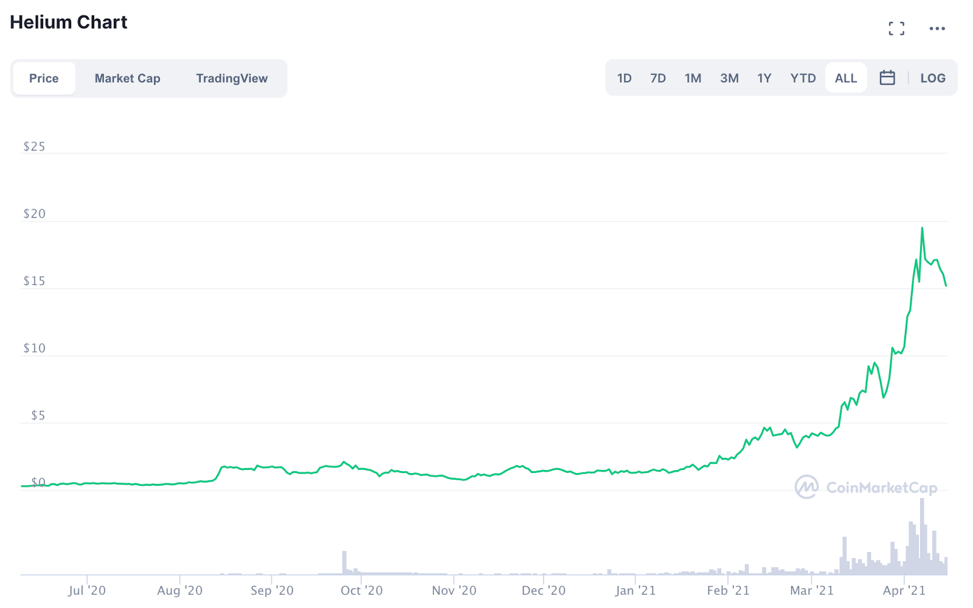Click the $15 price axis label
This screenshot has height=608, width=973.
(34, 281)
